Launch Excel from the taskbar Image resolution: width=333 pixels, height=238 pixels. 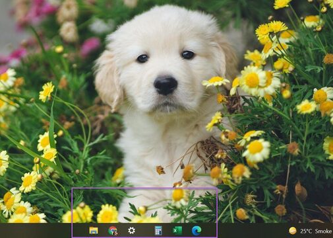click(x=177, y=231)
